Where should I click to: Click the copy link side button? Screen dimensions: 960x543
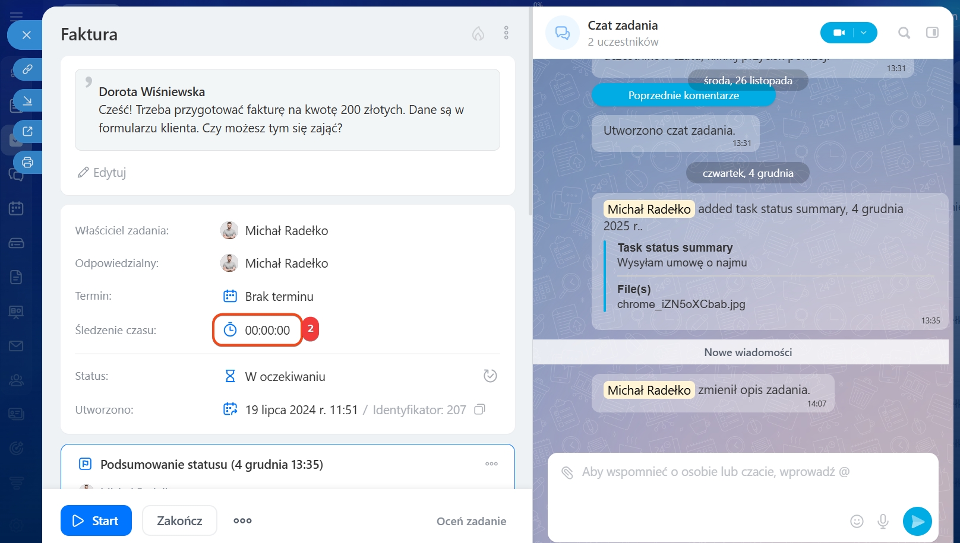click(27, 69)
